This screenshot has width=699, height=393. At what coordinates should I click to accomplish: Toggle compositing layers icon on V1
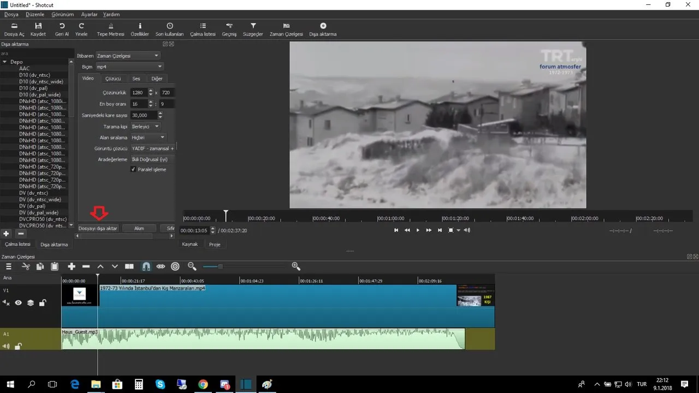31,302
